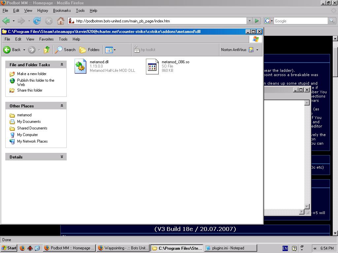Click green Go arrow beside address bar
The width and height of the screenshot is (338, 253).
(256, 21)
